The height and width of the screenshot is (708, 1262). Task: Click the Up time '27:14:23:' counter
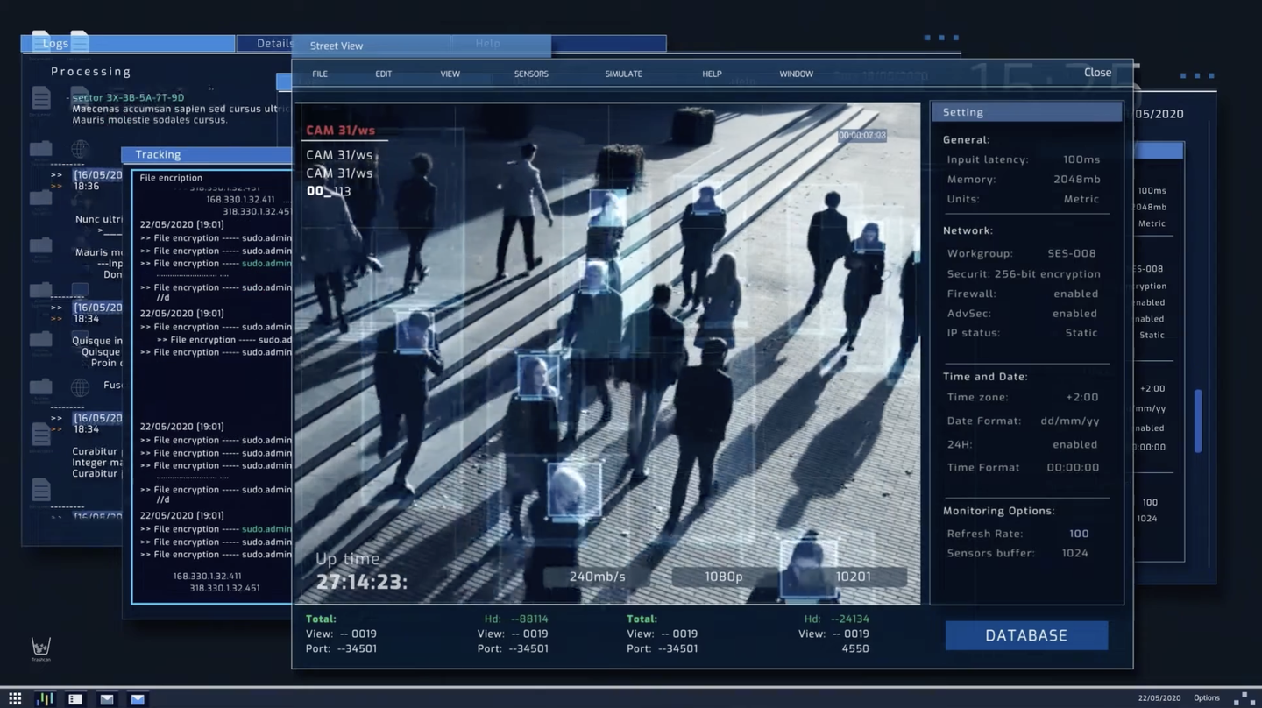click(x=362, y=582)
